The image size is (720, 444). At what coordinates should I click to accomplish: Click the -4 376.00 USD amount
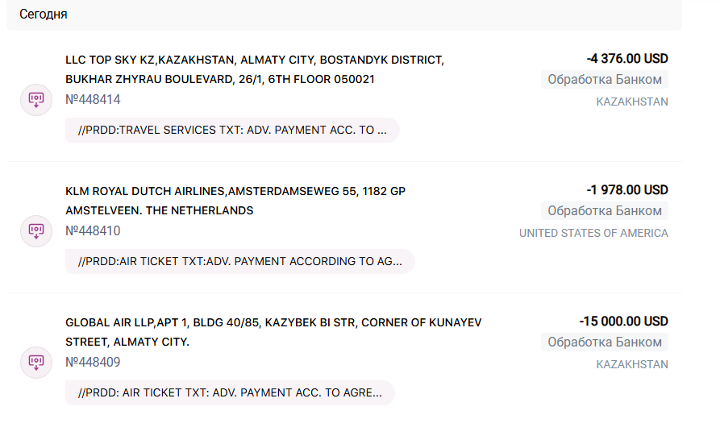pyautogui.click(x=626, y=58)
